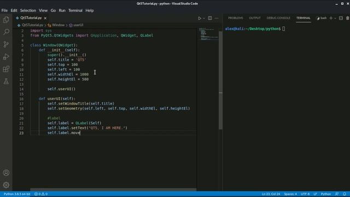The width and height of the screenshot is (350, 197).
Task: Open the Search view icon
Action: (6, 32)
